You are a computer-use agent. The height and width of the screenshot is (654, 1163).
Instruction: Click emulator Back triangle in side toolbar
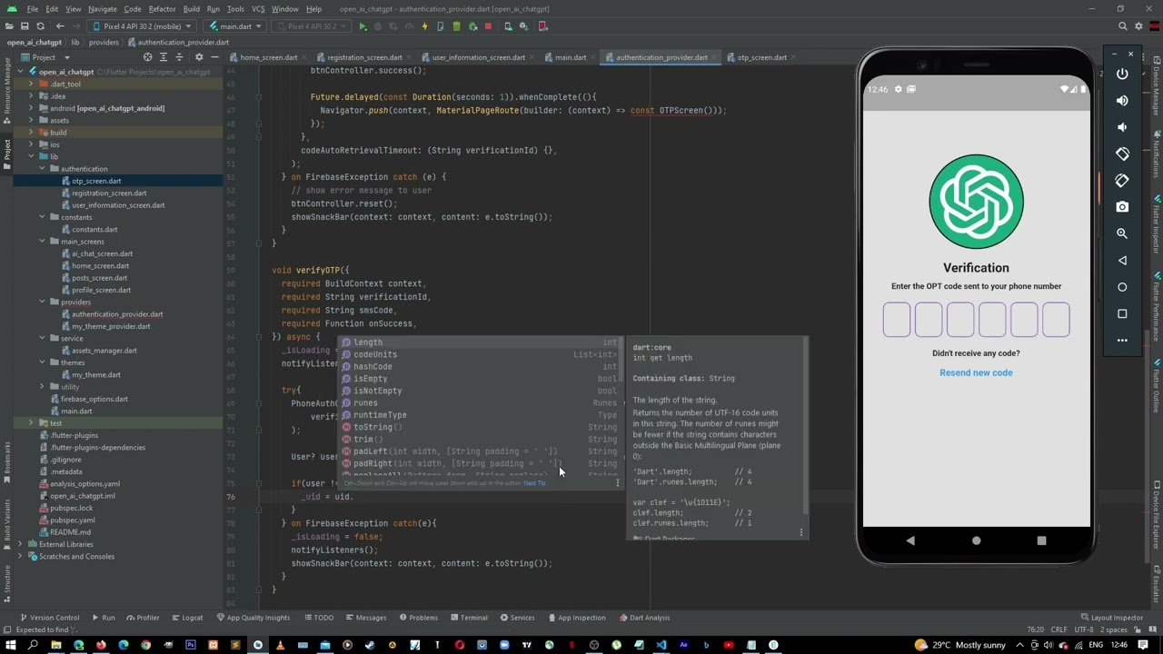pyautogui.click(x=1122, y=261)
